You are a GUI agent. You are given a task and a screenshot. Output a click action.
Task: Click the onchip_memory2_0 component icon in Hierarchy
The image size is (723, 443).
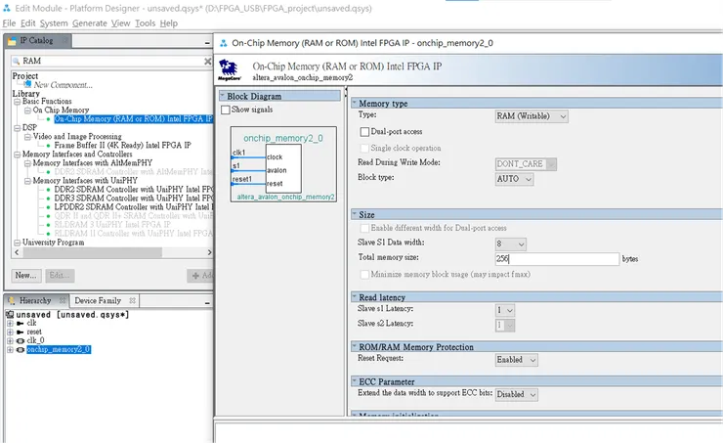[x=21, y=349]
